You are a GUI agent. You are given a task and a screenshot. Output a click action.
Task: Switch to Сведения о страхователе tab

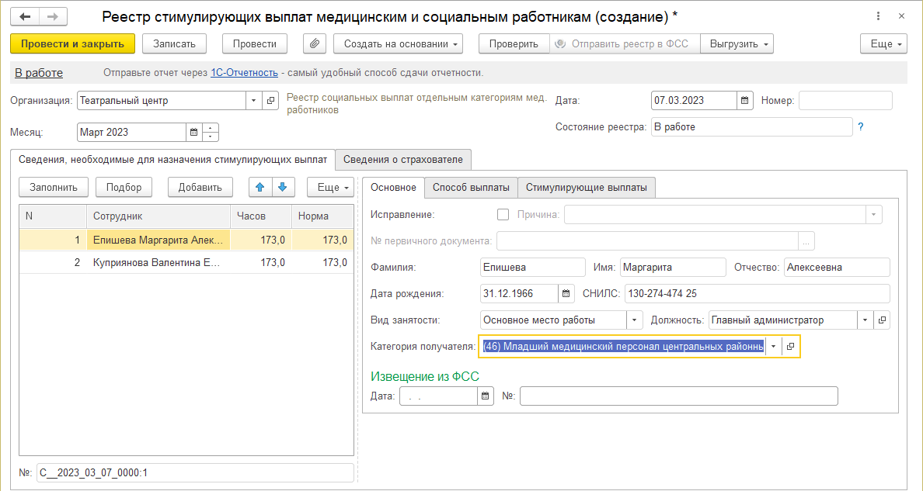pyautogui.click(x=403, y=160)
